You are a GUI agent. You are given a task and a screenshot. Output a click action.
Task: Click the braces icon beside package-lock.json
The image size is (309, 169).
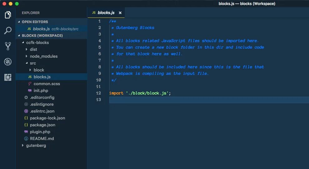coord(26,118)
